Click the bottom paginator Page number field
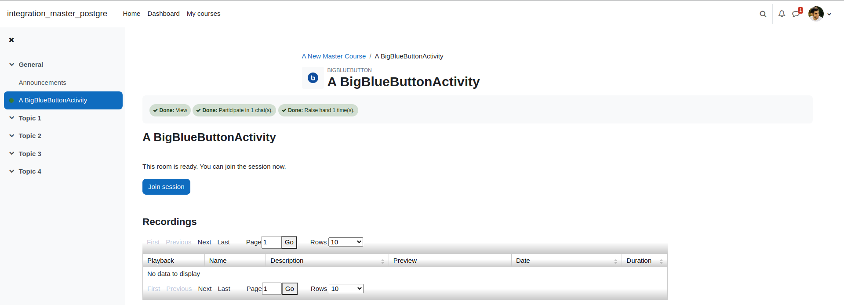Image resolution: width=844 pixels, height=305 pixels. 272,289
